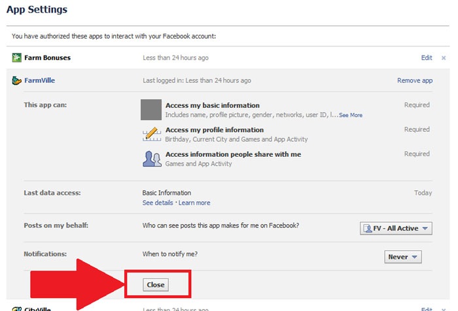
Task: Click 'Birthday, Current City and Games' description
Action: pyautogui.click(x=236, y=139)
